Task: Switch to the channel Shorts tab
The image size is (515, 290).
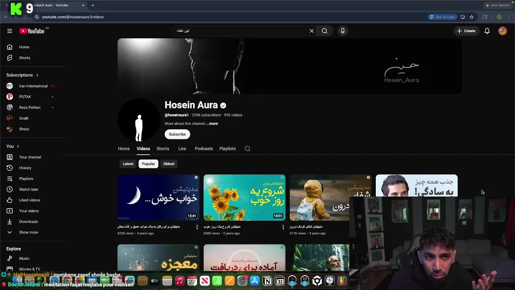Action: 163,149
